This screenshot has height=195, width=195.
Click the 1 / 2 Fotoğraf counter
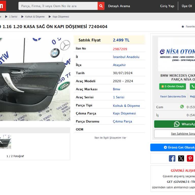click(x=15, y=156)
